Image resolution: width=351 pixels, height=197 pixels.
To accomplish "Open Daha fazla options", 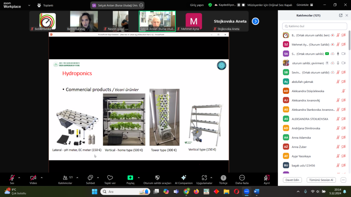I will (x=242, y=178).
